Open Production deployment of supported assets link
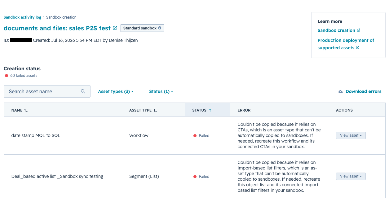Screen dimensions: 389x198 pyautogui.click(x=346, y=44)
